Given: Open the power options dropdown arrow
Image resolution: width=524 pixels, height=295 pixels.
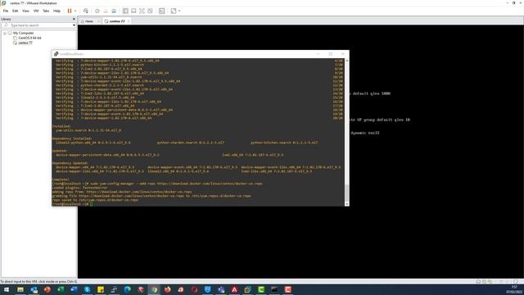Looking at the screenshot, I should coord(75,11).
